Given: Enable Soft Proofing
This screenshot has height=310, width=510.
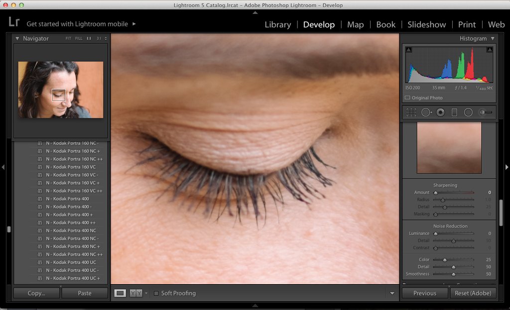Looking at the screenshot, I should tap(156, 293).
